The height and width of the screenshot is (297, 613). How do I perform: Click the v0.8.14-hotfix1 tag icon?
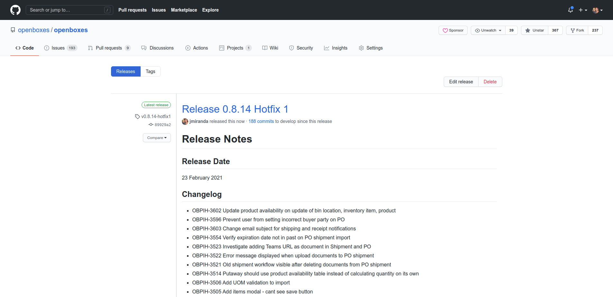click(137, 116)
